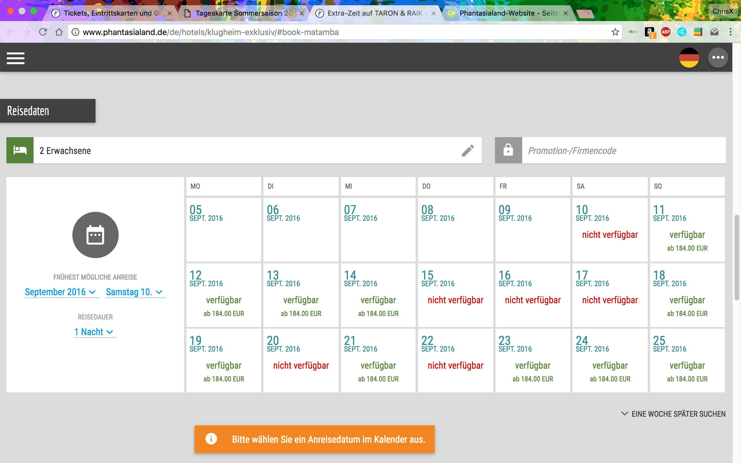Select available date 25 Sept. 2016

coord(687,361)
